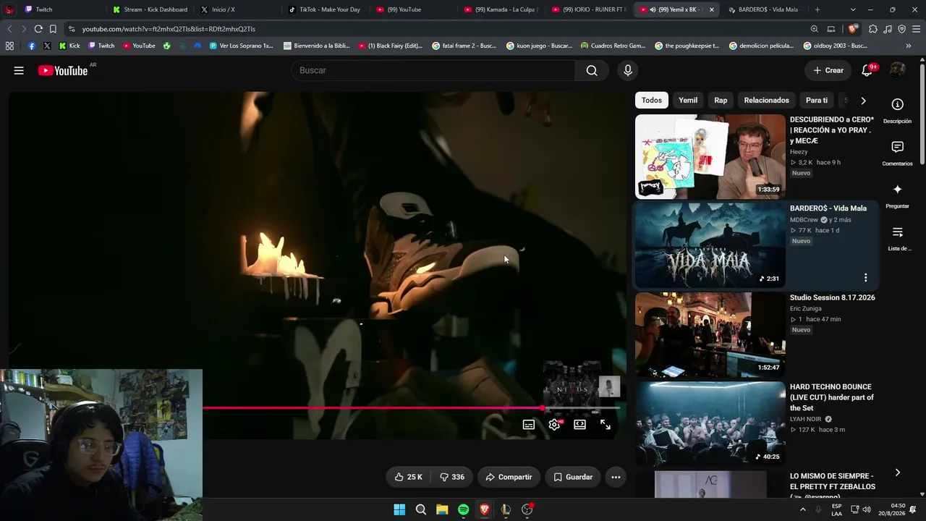The image size is (926, 521).
Task: Select the Para ti filter chip
Action: (x=817, y=101)
